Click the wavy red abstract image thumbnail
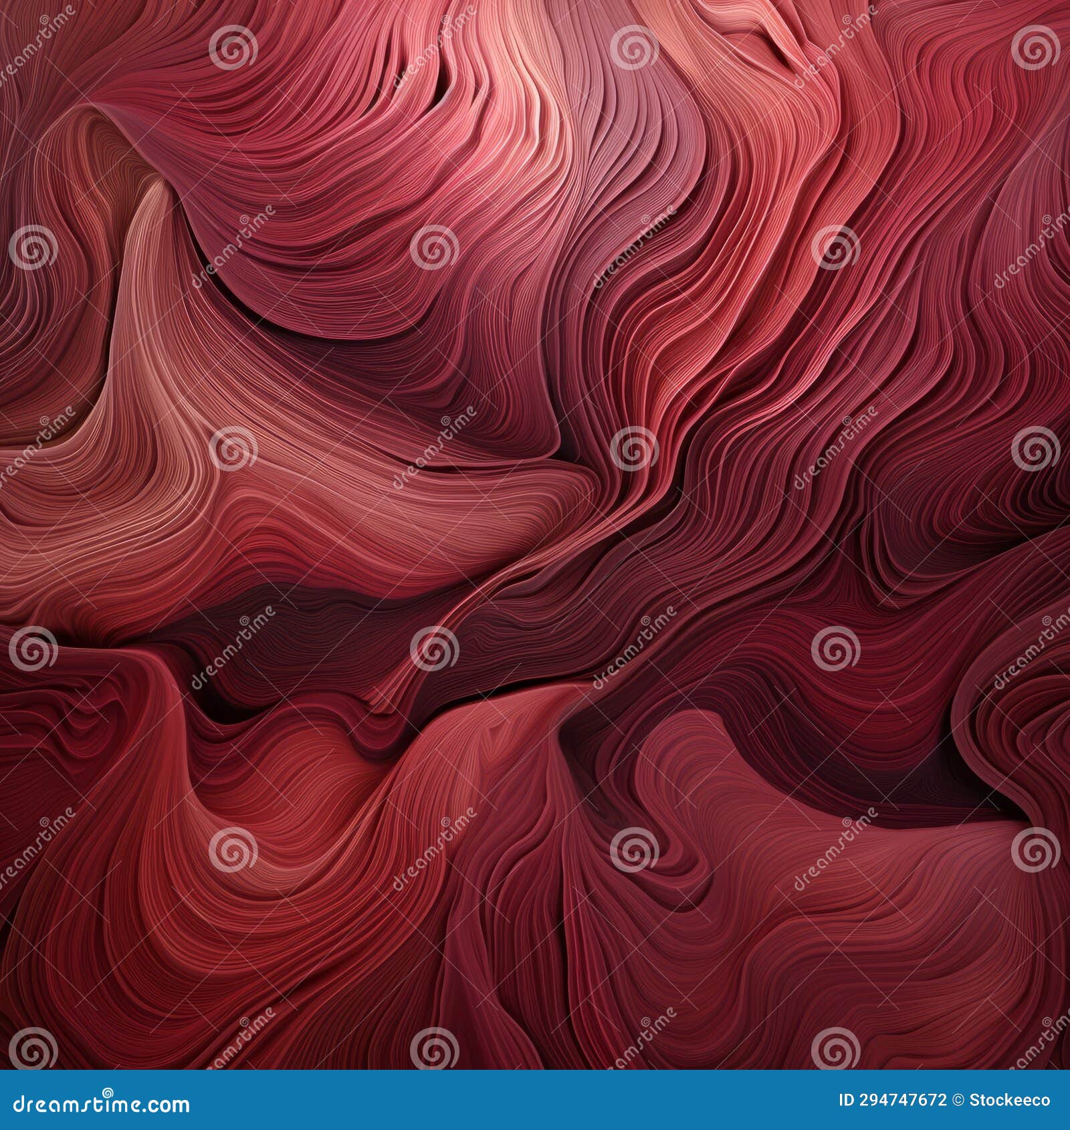The width and height of the screenshot is (1070, 1130). [x=535, y=535]
